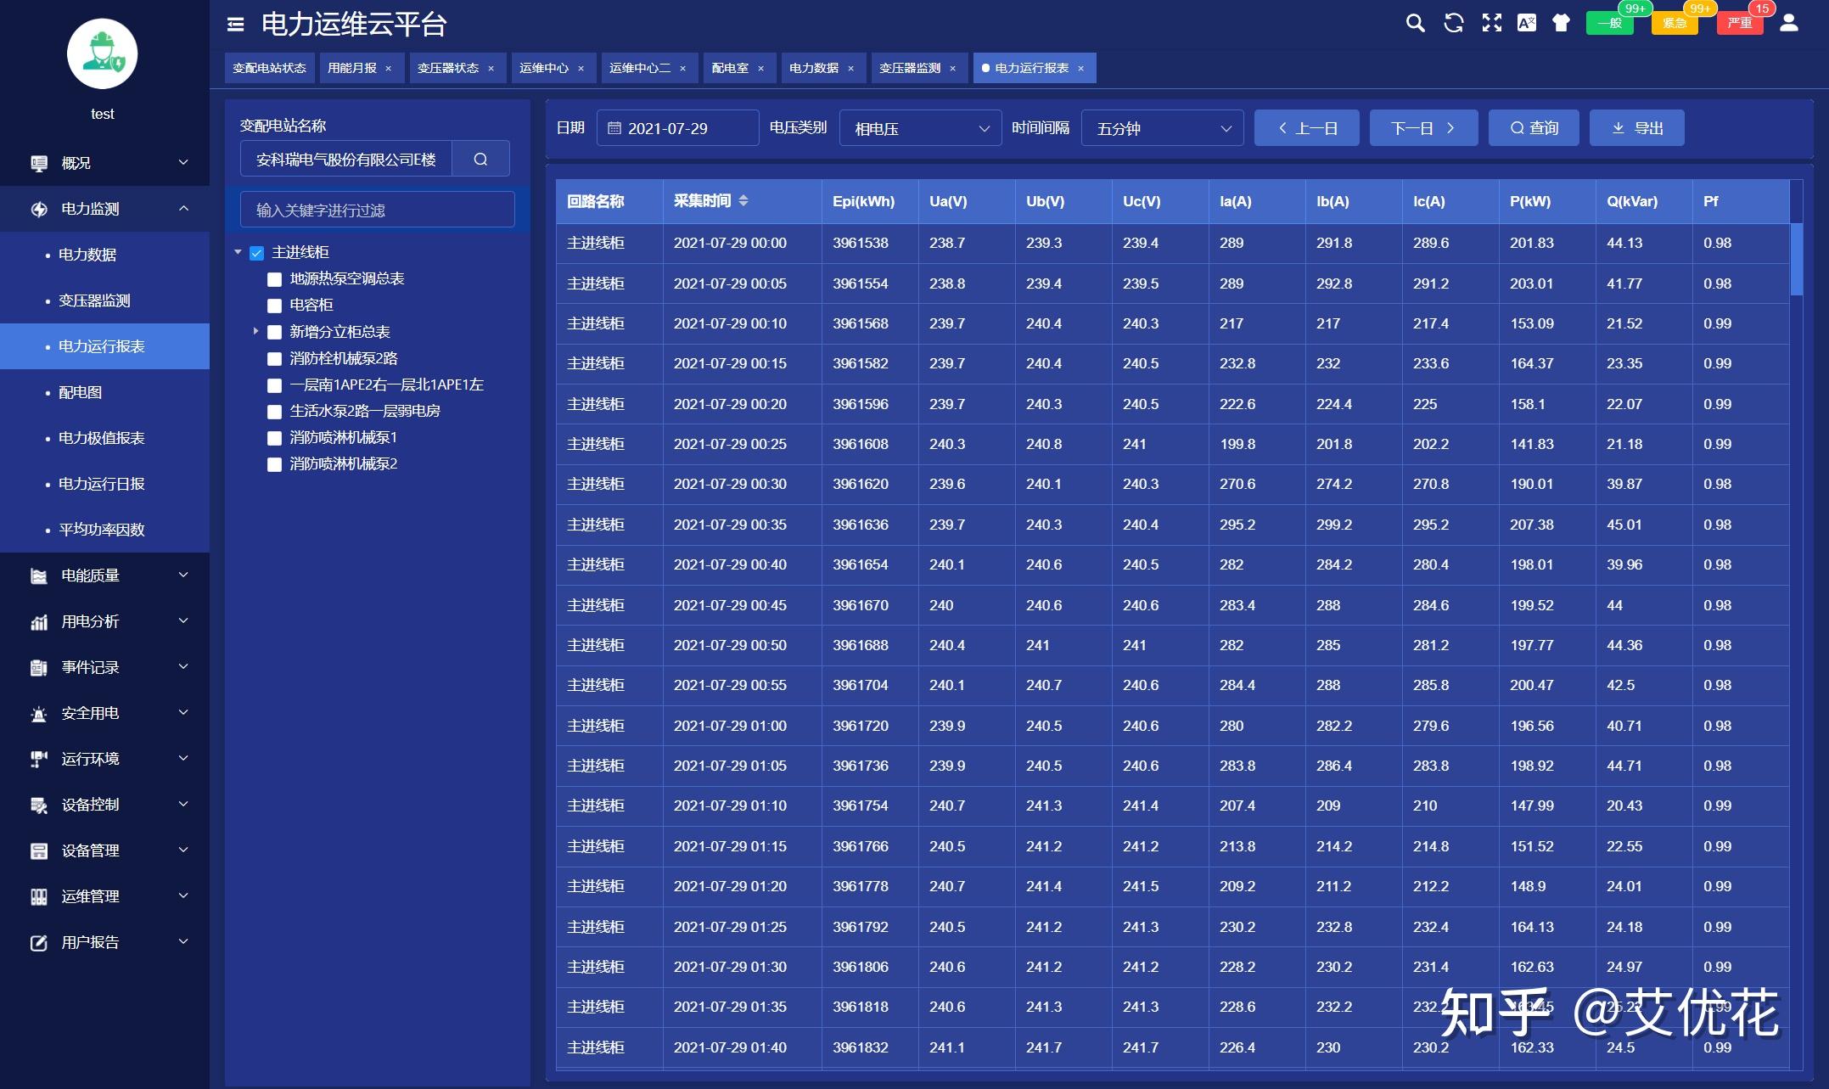
Task: Open the language switch icon
Action: click(1526, 23)
